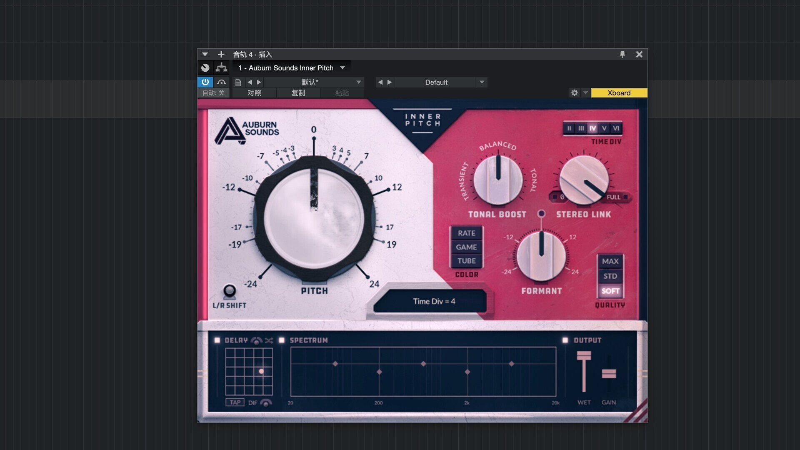
Task: Click the Default program name field
Action: click(x=436, y=82)
